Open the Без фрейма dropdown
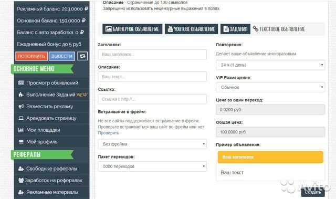The height and width of the screenshot is (199, 336). point(152,144)
